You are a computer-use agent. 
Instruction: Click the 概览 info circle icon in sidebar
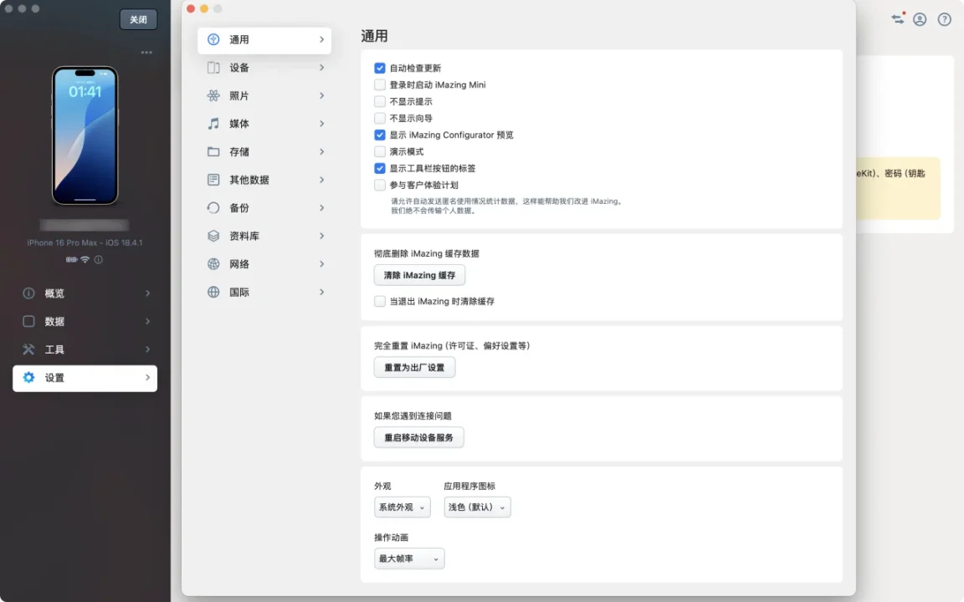pos(29,293)
